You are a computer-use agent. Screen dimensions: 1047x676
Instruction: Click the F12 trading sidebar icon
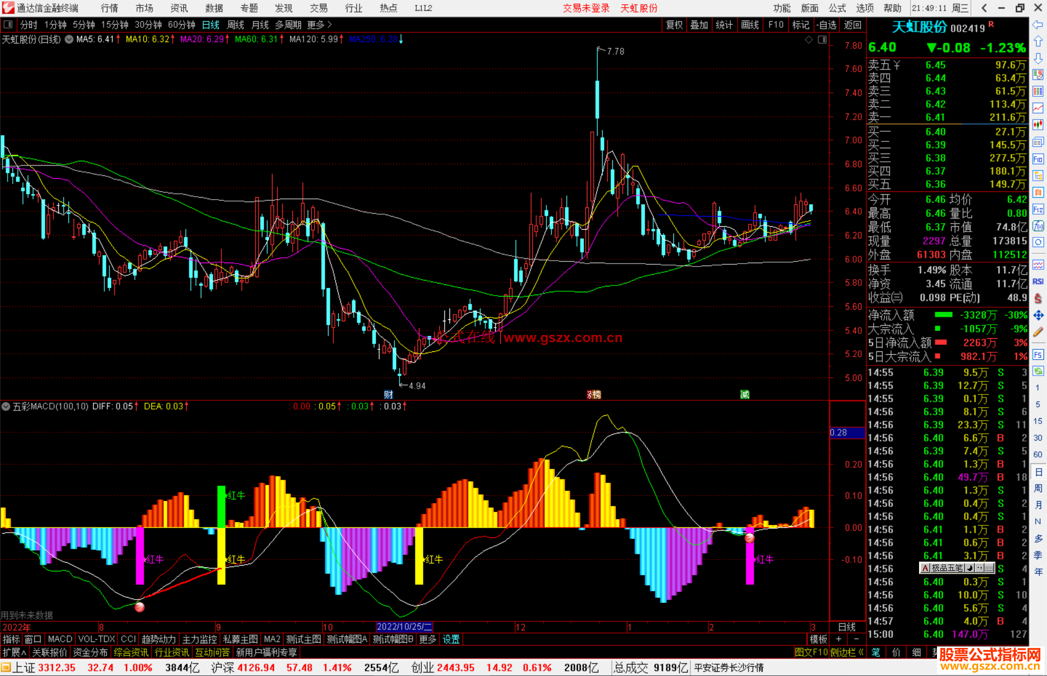coord(1038,209)
